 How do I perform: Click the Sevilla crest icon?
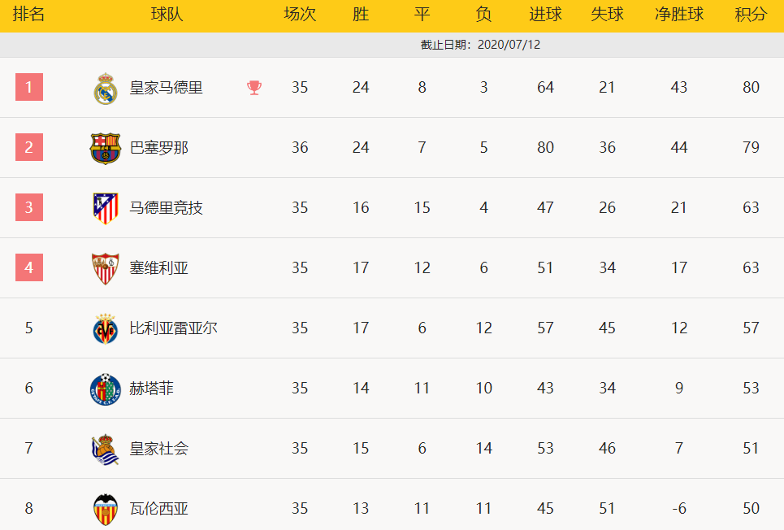(x=106, y=269)
